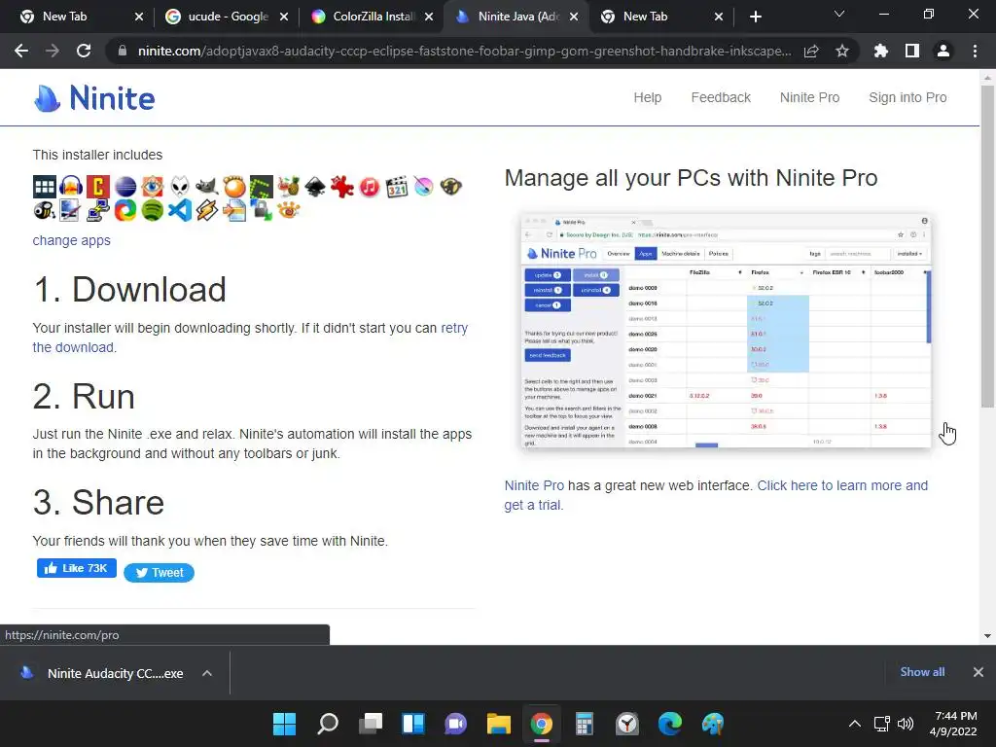Click the iTunes music note icon
The image size is (996, 747).
370,187
